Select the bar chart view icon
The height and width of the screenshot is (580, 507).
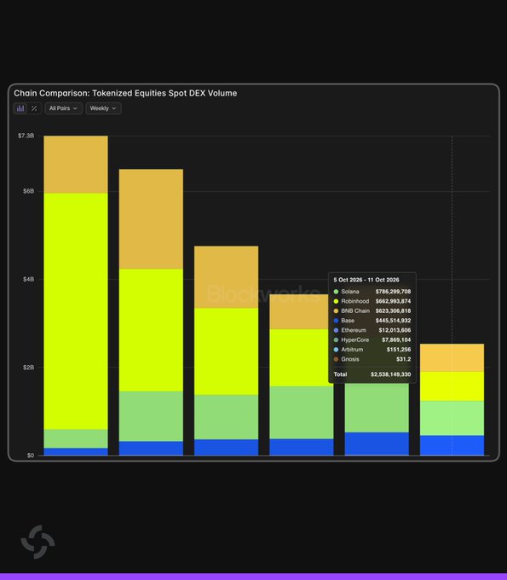[x=20, y=108]
